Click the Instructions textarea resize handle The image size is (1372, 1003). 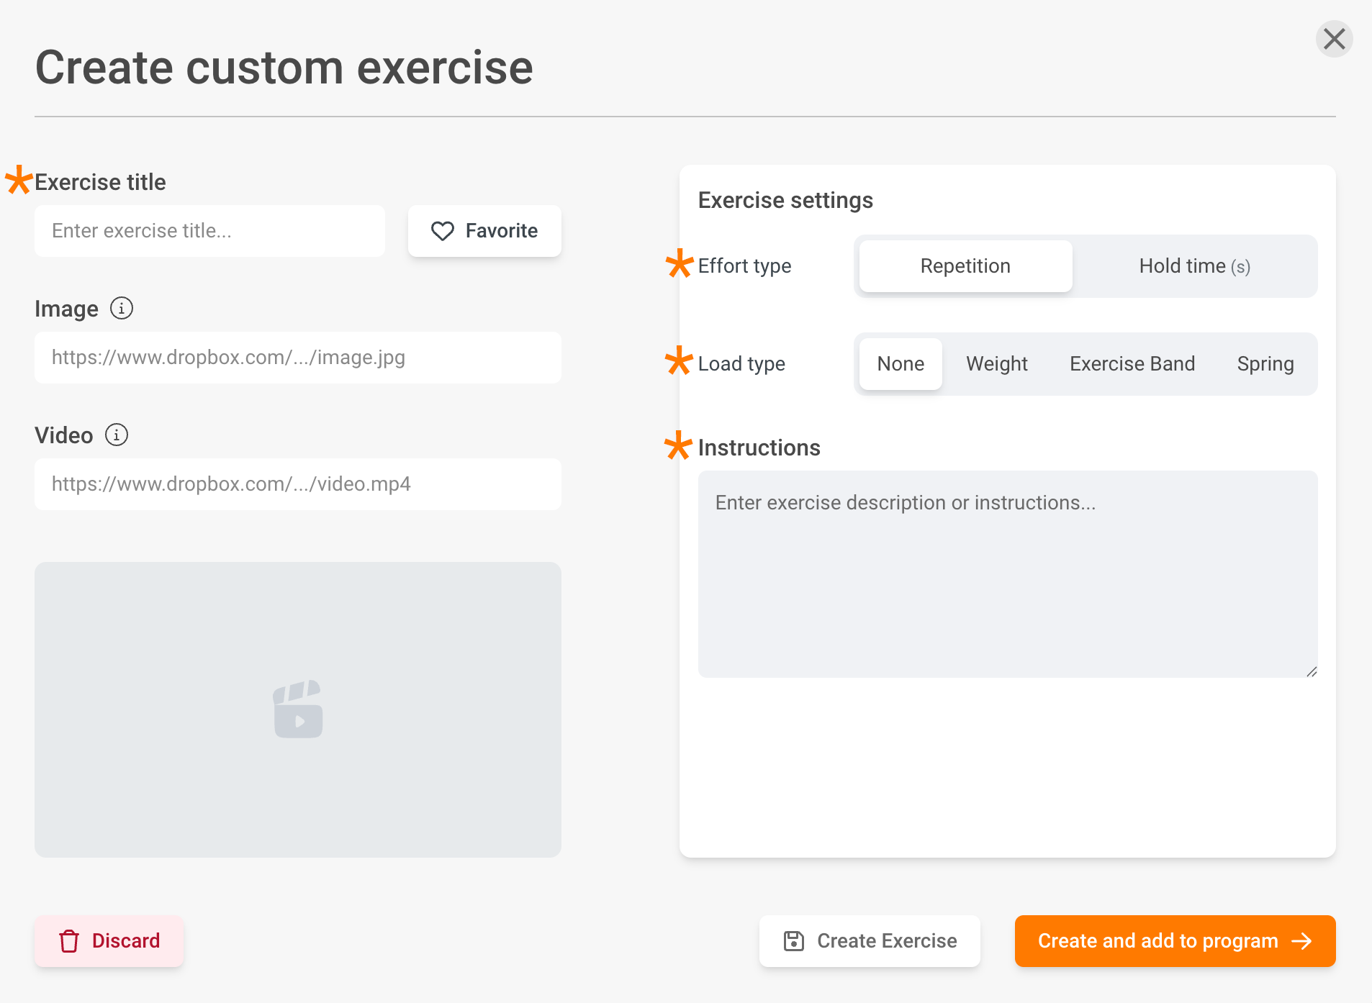pyautogui.click(x=1312, y=671)
